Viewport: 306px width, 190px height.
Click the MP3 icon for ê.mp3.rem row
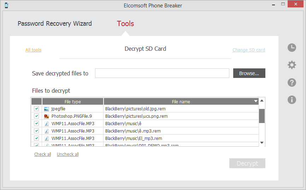point(46,131)
